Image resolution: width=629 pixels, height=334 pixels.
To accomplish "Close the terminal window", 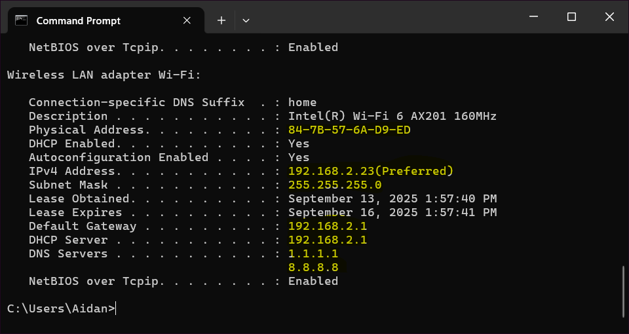I will click(x=610, y=17).
